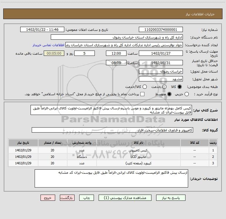
Task: Click the buyer notes text area
Action: [111, 178]
